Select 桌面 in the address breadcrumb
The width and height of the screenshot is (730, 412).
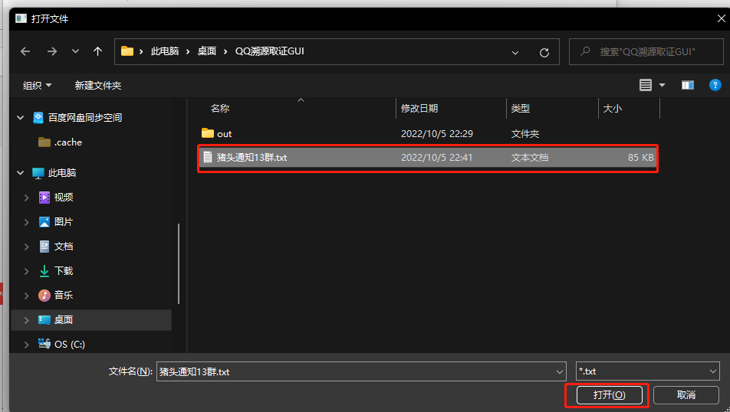coord(207,51)
